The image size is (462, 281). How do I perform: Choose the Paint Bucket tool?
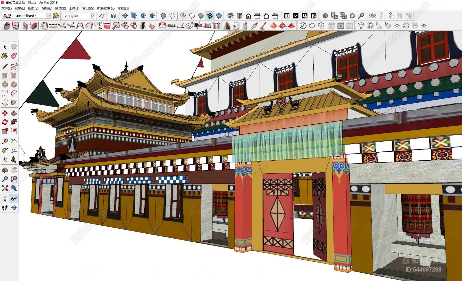5,55
